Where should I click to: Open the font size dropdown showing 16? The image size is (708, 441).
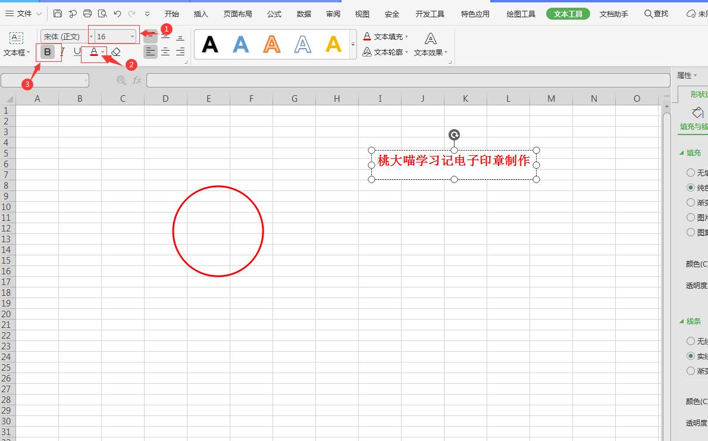[132, 37]
